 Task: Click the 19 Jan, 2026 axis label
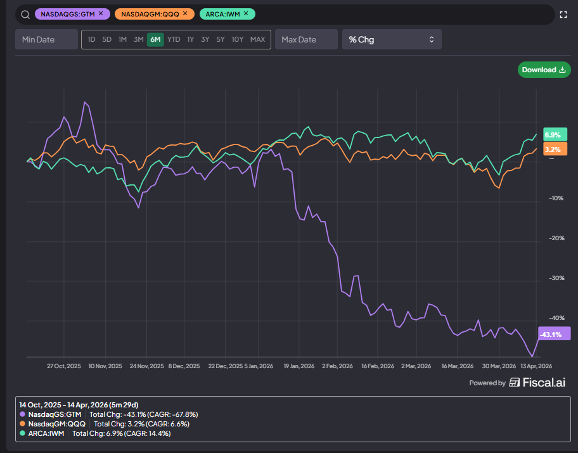[299, 366]
